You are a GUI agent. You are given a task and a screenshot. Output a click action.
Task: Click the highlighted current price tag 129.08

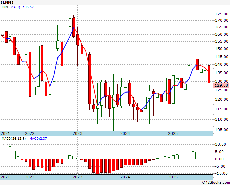coord(221,85)
